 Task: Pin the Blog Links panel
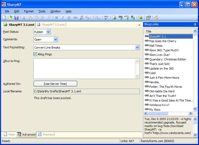click(195, 24)
